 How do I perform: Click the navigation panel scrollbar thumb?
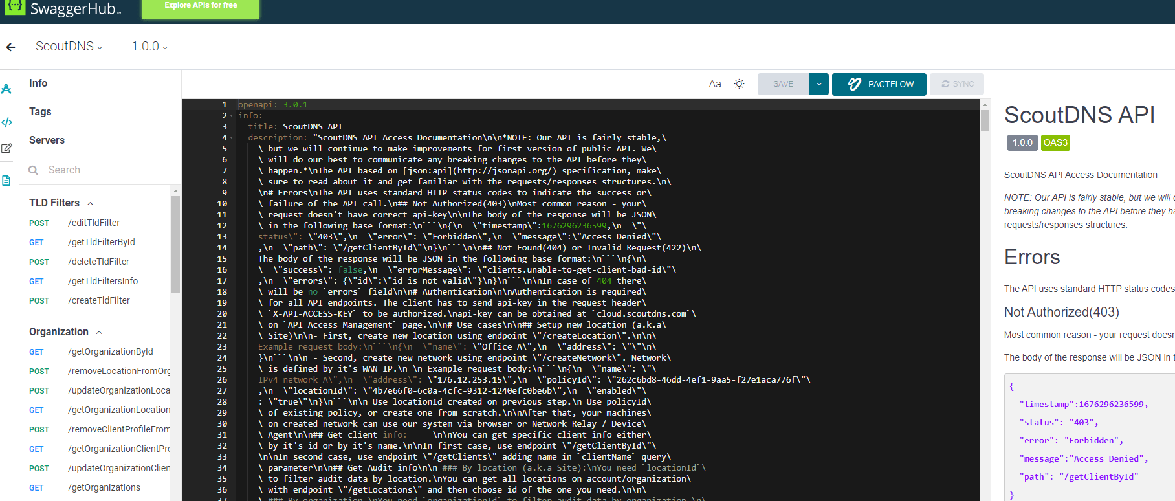pyautogui.click(x=175, y=245)
